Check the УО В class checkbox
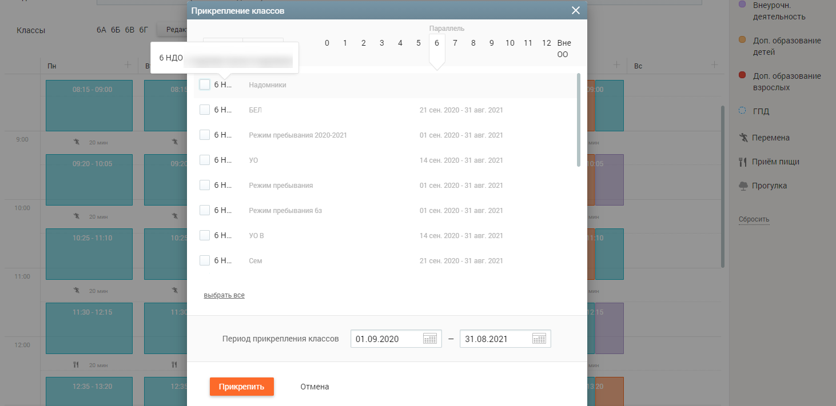Screen dimensions: 836x406 pyautogui.click(x=205, y=235)
